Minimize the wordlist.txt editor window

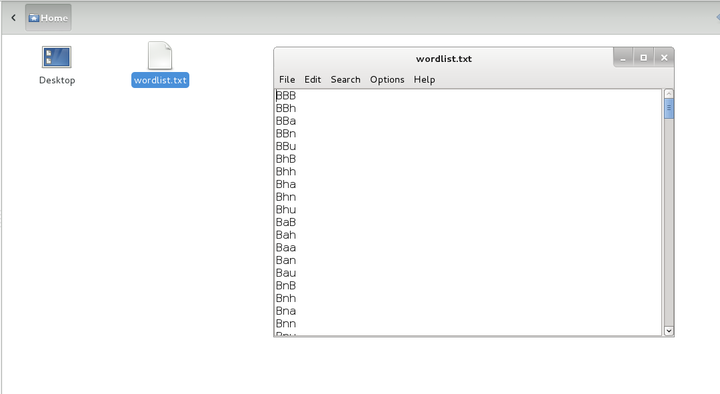623,57
